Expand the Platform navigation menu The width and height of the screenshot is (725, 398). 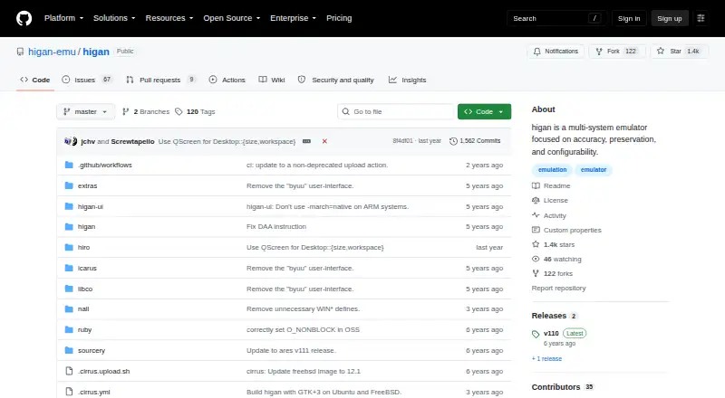pyautogui.click(x=63, y=18)
